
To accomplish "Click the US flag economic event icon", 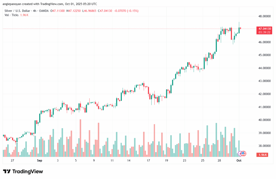I will point(244,153).
